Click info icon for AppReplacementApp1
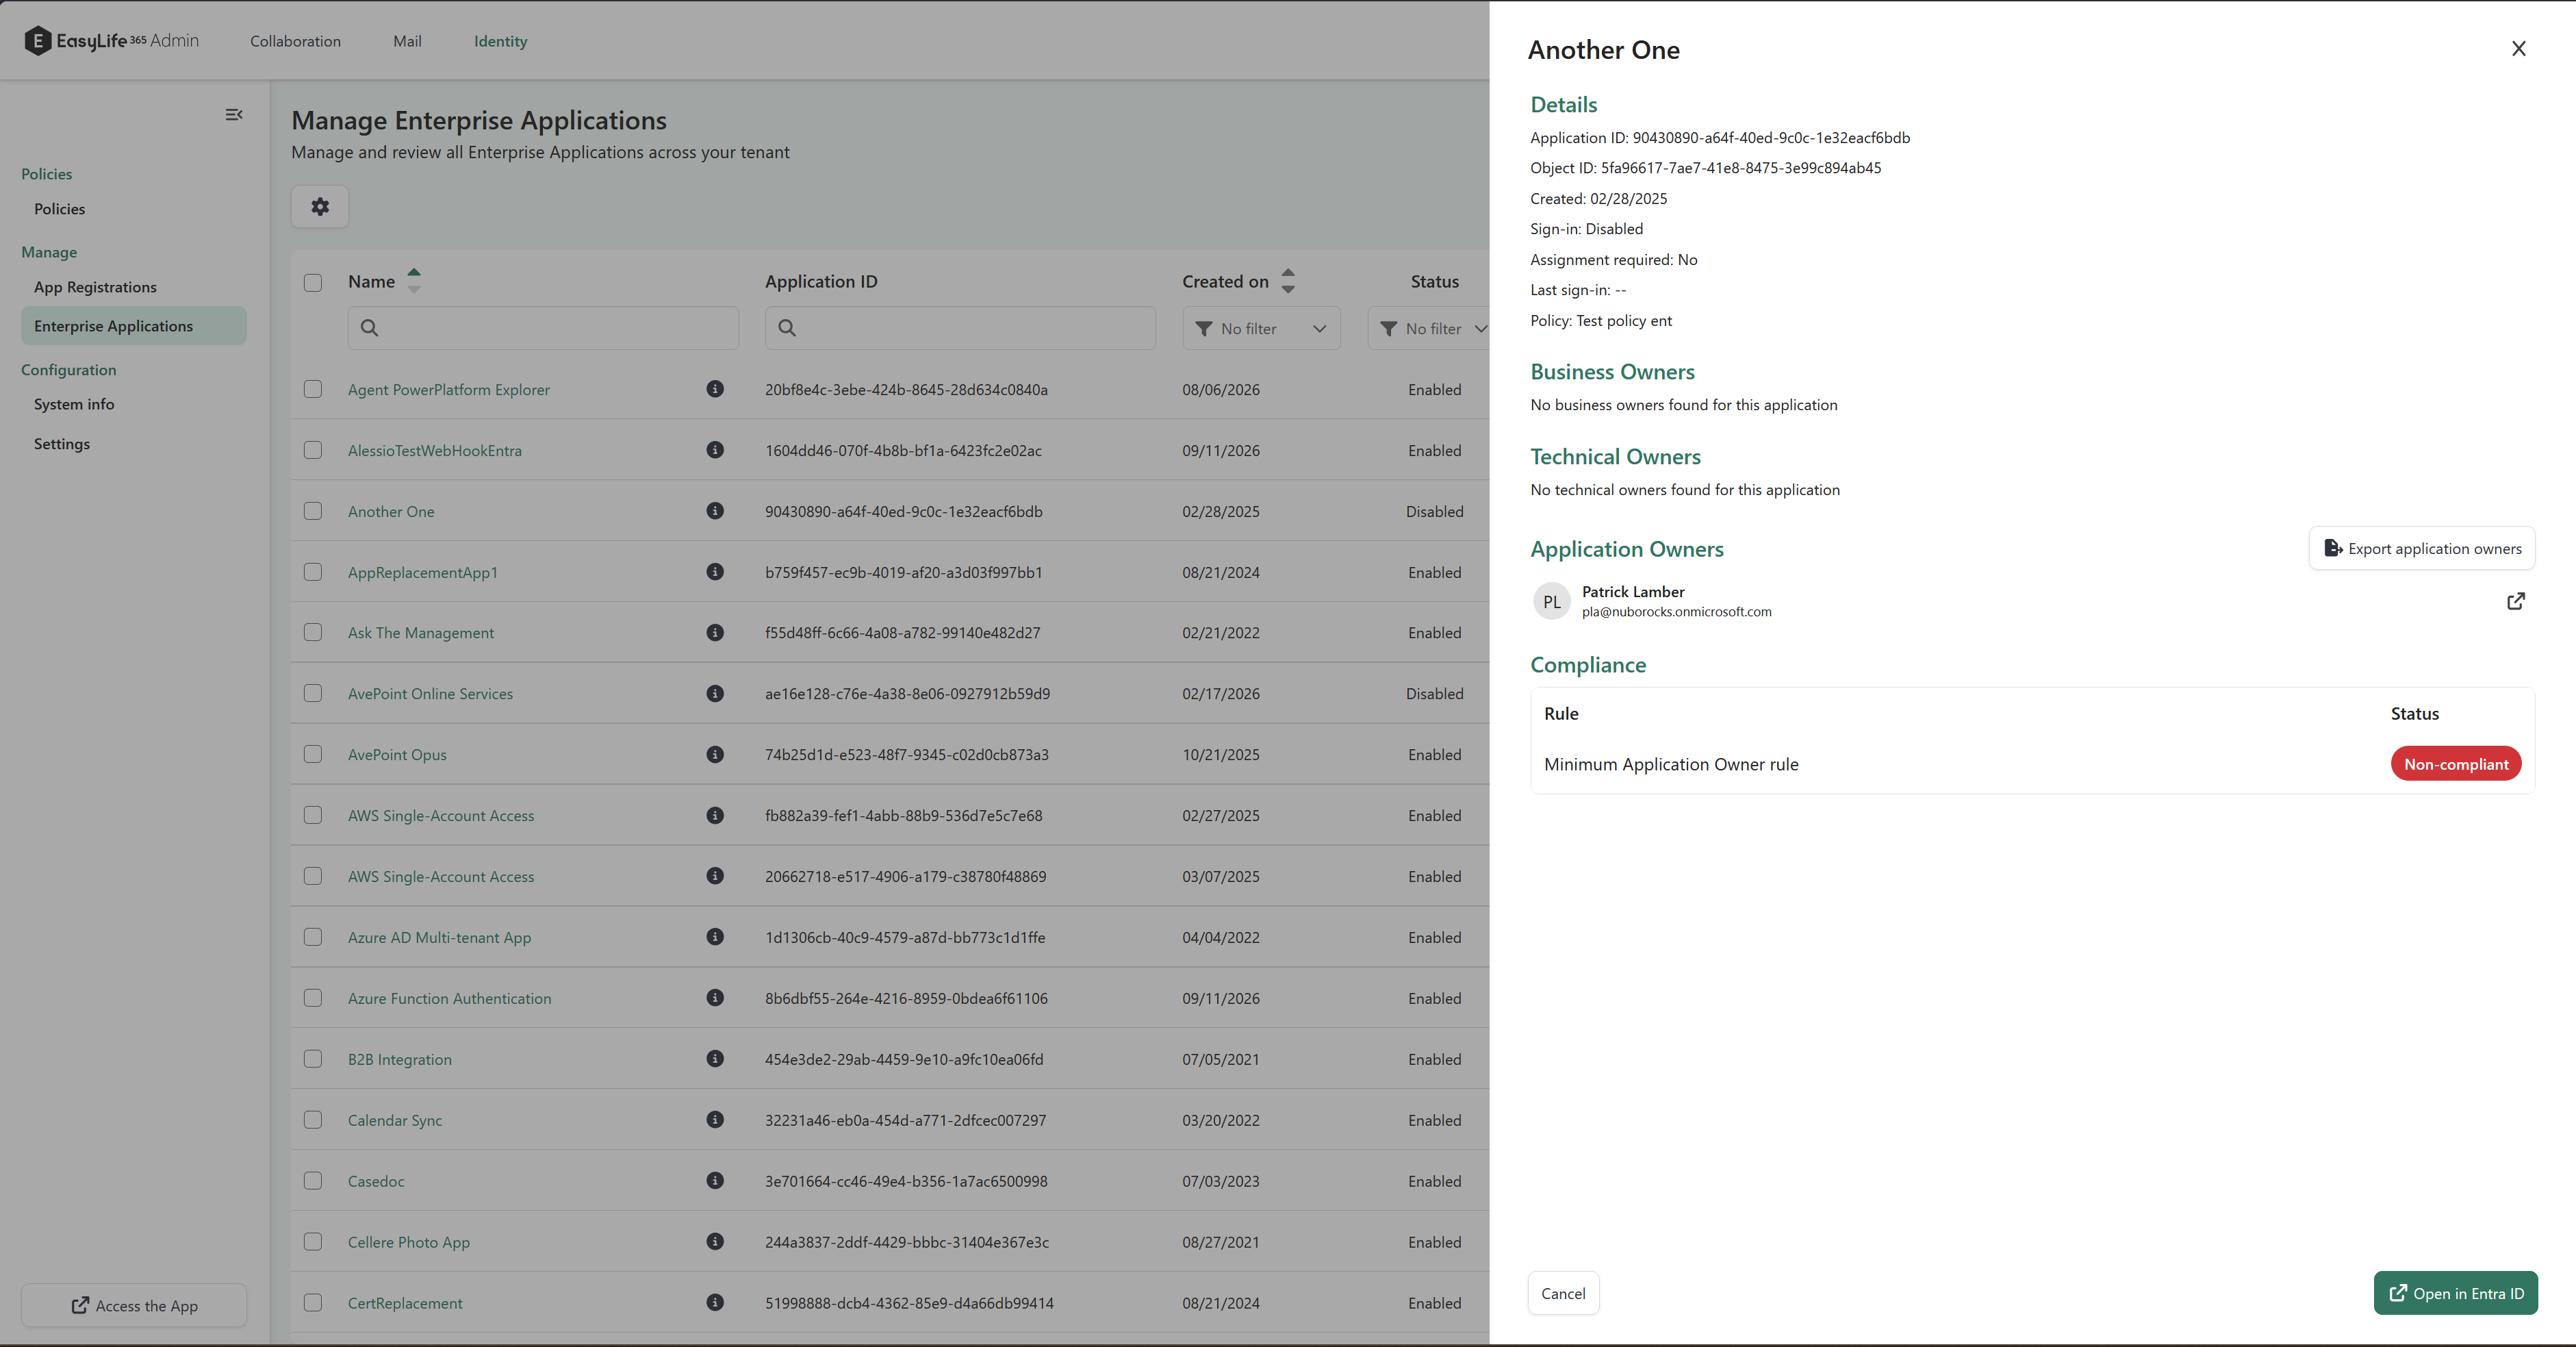The width and height of the screenshot is (2576, 1347). click(715, 572)
